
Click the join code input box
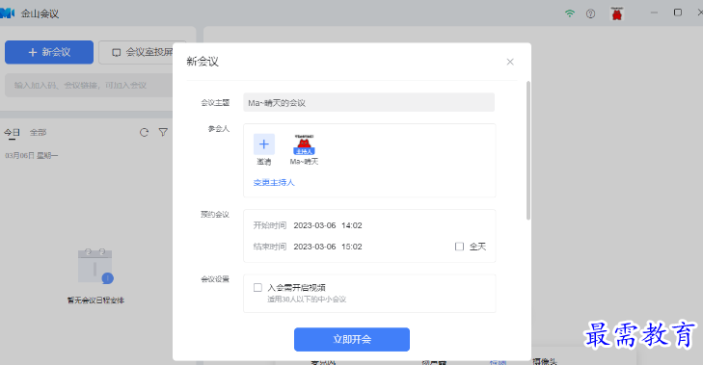[89, 85]
